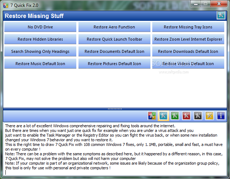The height and width of the screenshot is (179, 230).
Task: Click Restore Pictures Default Icon
Action: (114, 64)
